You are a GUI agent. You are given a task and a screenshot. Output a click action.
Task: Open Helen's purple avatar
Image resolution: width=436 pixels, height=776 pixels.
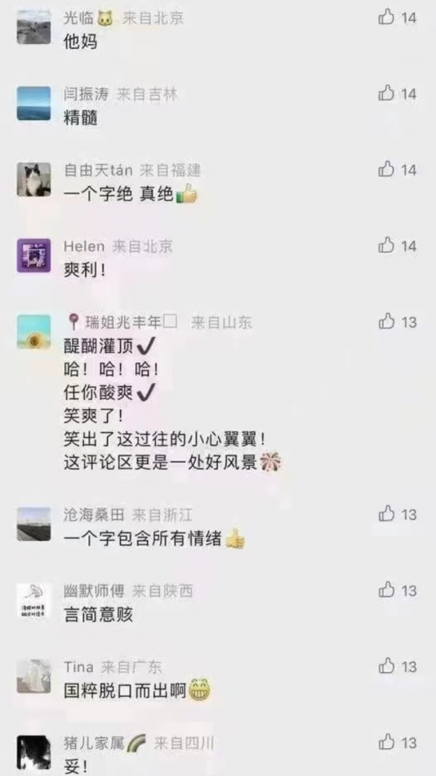pyautogui.click(x=33, y=255)
